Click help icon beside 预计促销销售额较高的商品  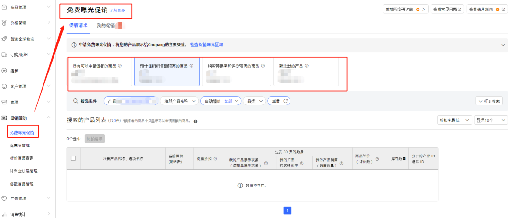192,66
